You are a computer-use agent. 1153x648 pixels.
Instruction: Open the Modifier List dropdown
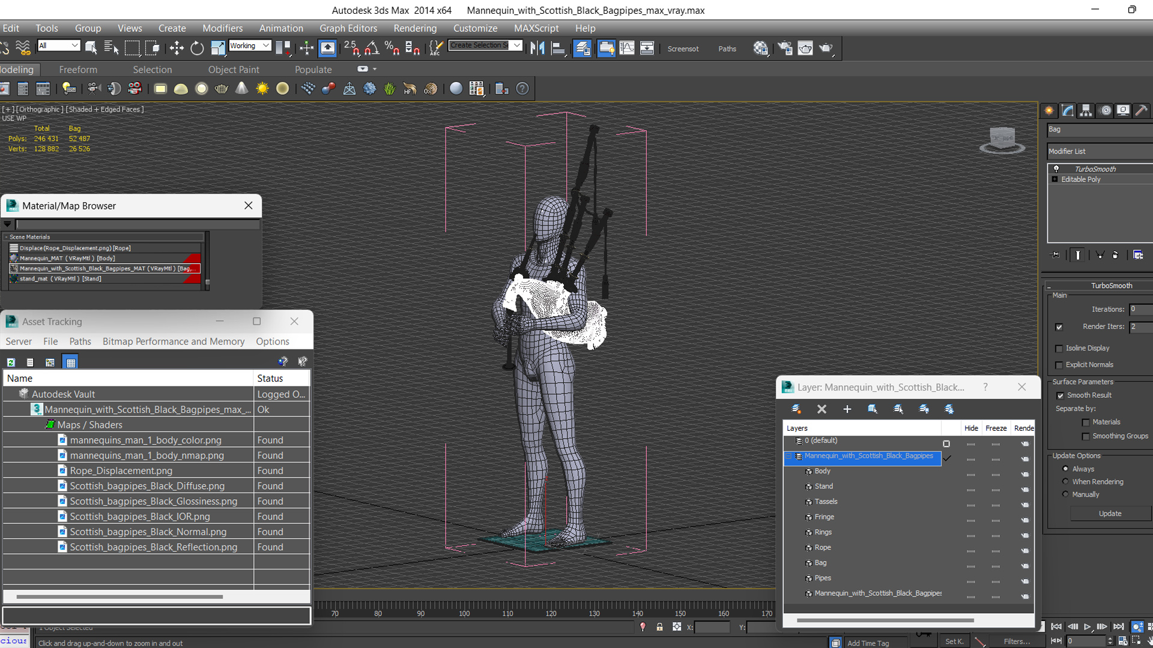point(1100,151)
